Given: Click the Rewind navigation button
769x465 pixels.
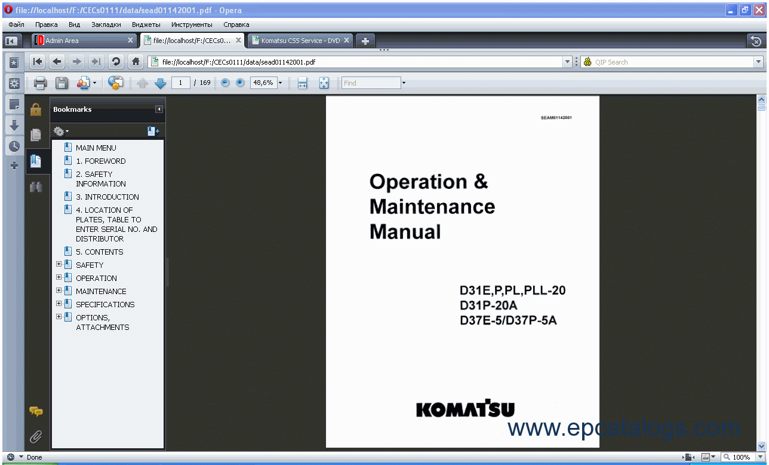Looking at the screenshot, I should tap(38, 62).
